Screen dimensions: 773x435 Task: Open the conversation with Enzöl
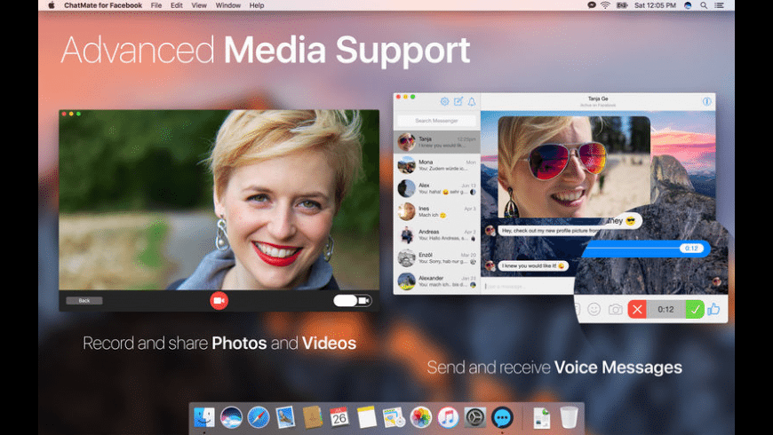437,257
